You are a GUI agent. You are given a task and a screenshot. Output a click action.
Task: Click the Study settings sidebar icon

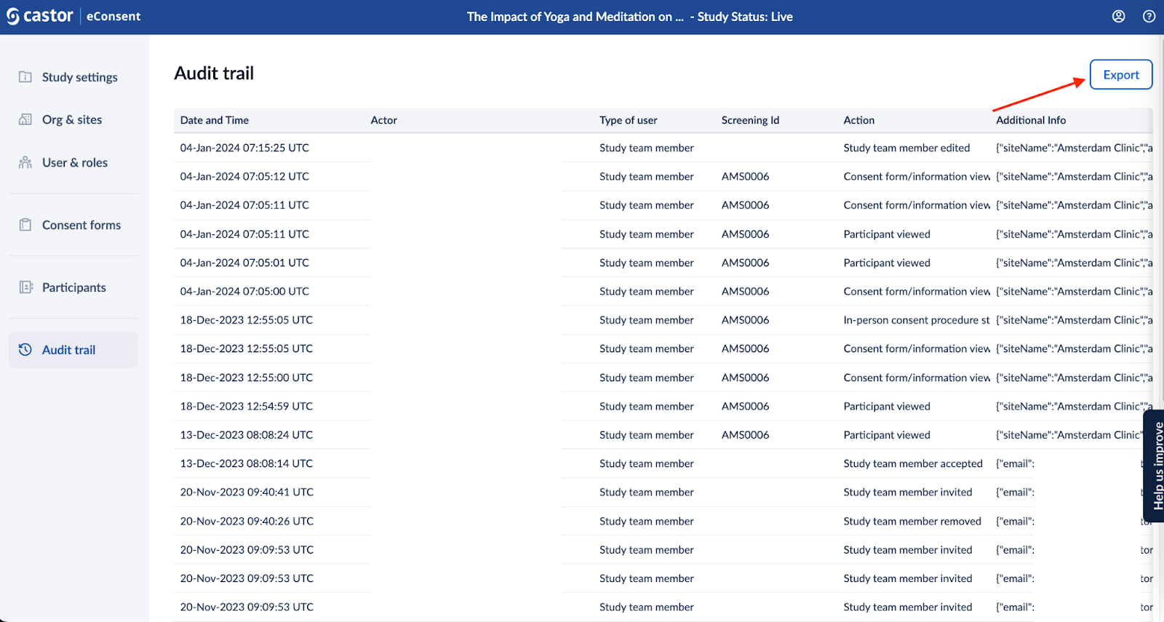click(25, 76)
